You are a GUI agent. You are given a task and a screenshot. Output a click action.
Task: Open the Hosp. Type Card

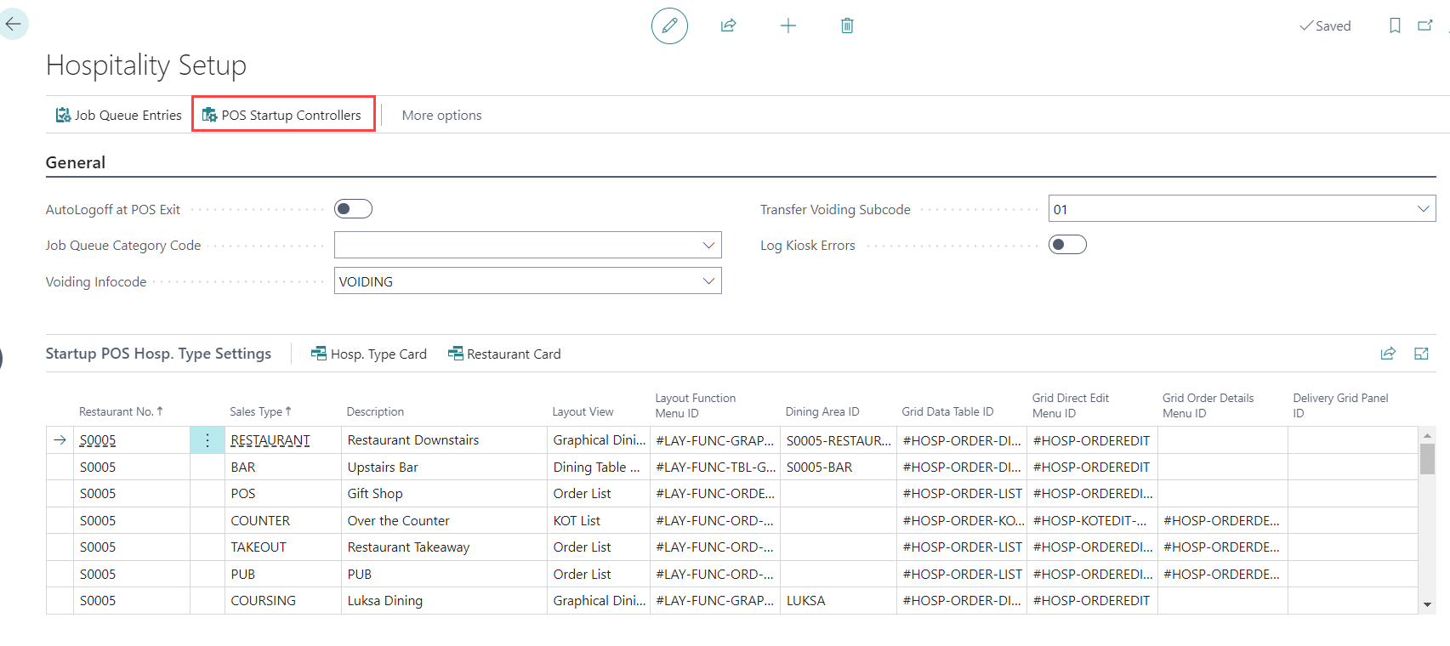(369, 354)
